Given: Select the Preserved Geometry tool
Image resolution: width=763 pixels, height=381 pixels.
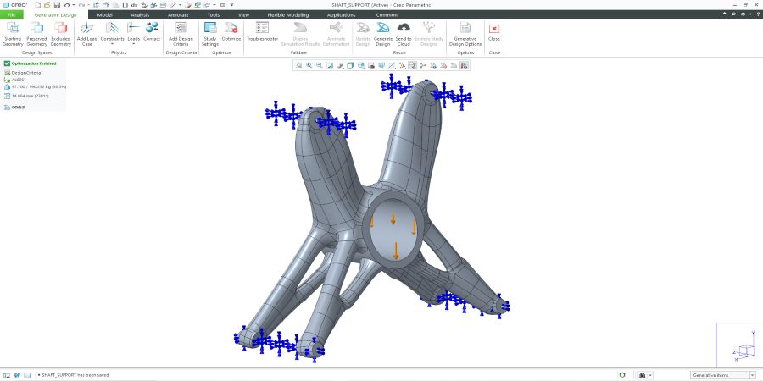Looking at the screenshot, I should (36, 33).
